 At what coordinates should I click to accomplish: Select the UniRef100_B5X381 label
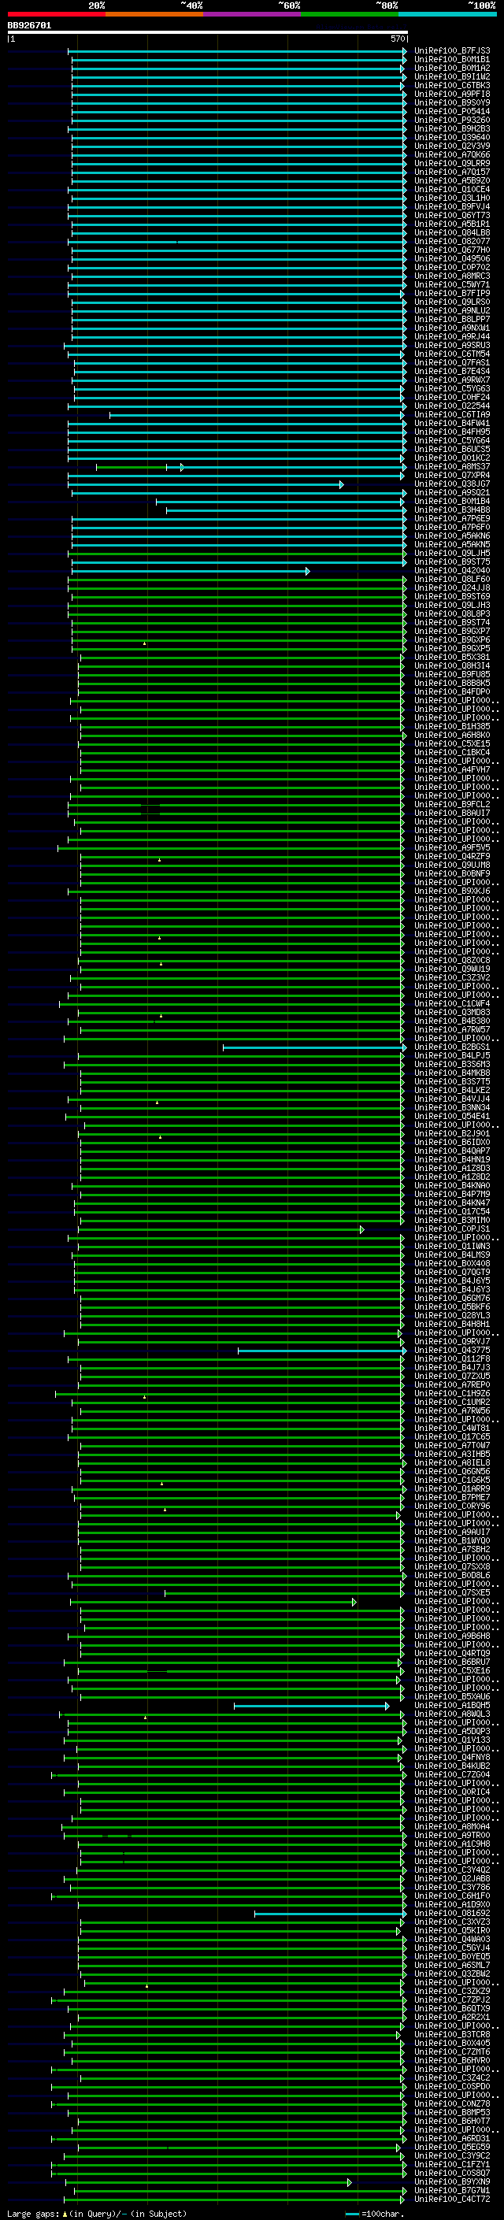452,658
